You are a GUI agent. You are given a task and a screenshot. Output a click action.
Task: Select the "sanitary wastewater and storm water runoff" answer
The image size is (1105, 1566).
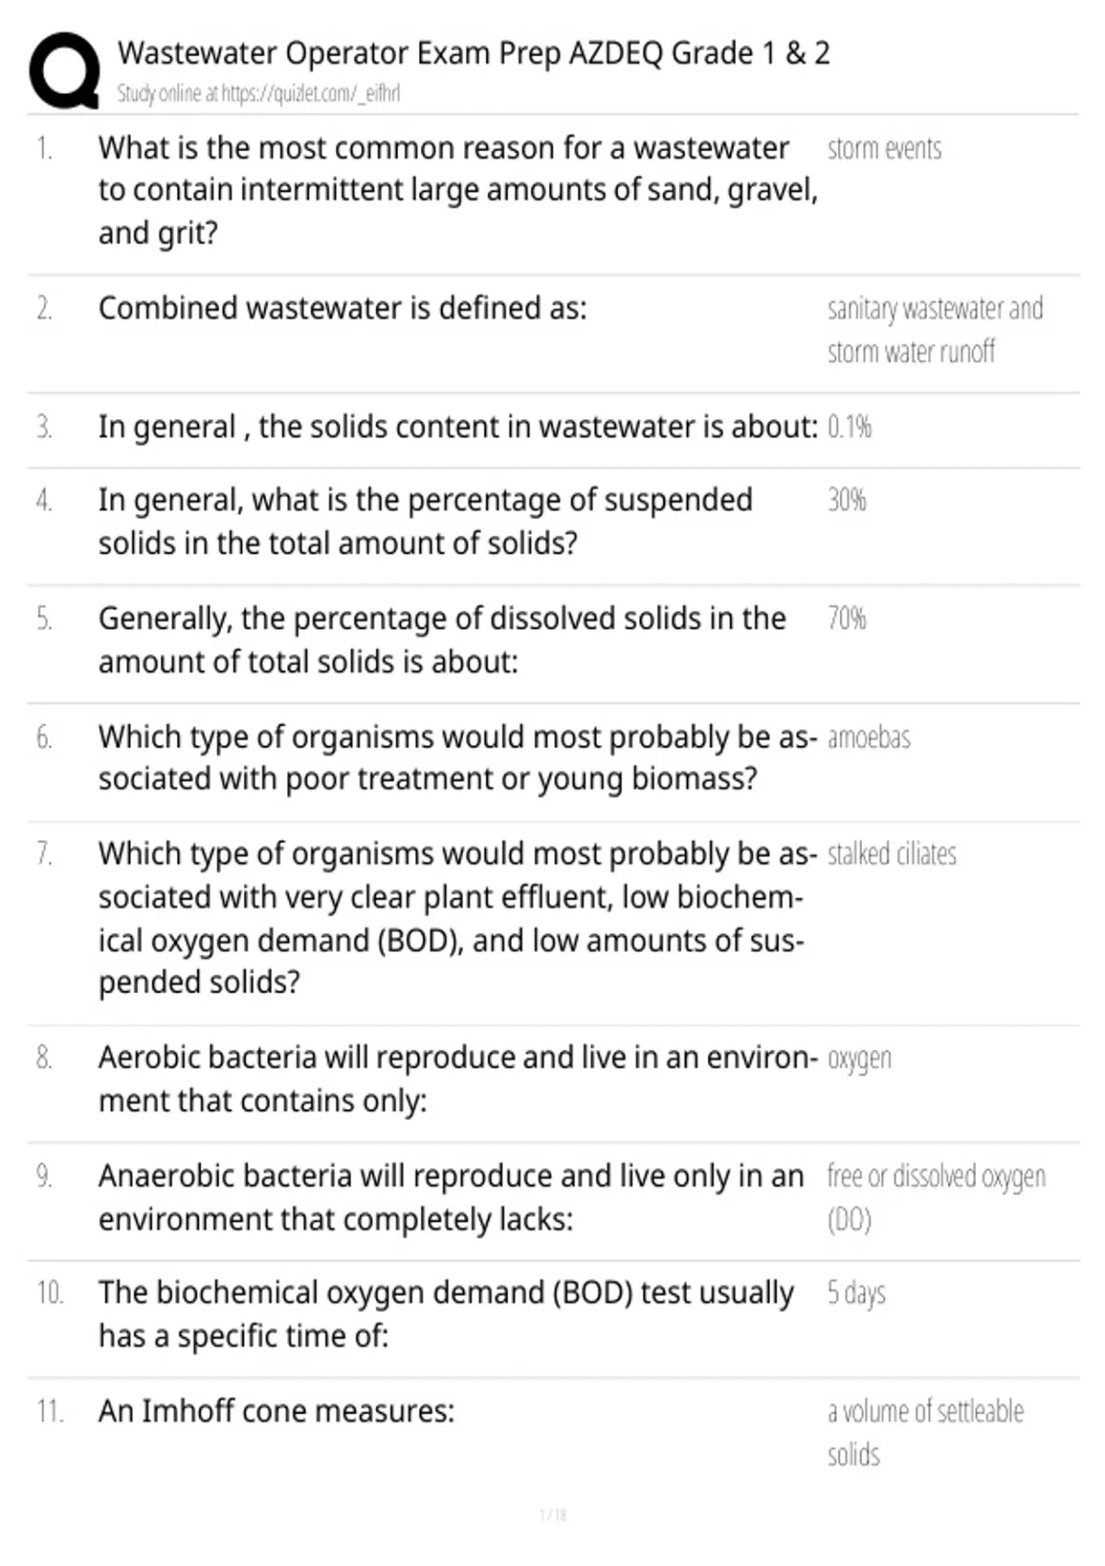coord(935,330)
